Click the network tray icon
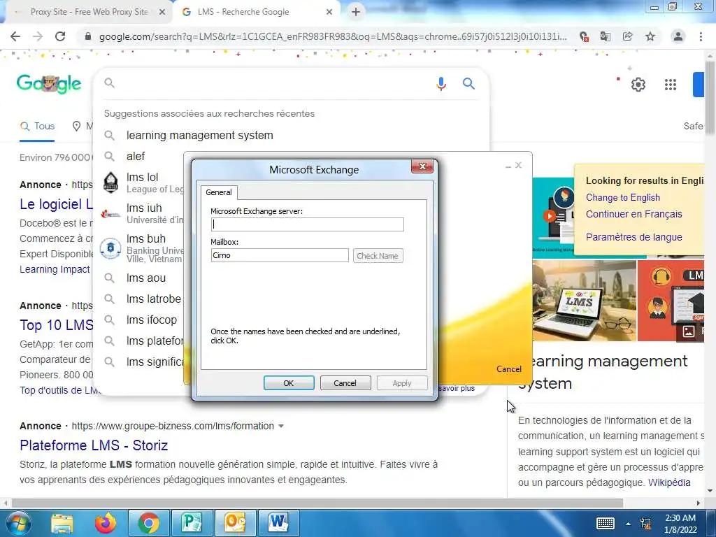 (645, 523)
